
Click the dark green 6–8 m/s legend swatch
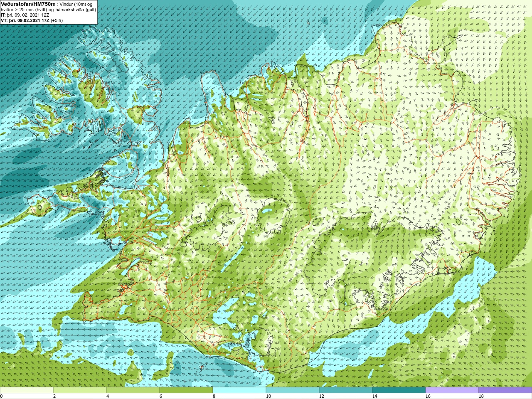pyautogui.click(x=186, y=390)
